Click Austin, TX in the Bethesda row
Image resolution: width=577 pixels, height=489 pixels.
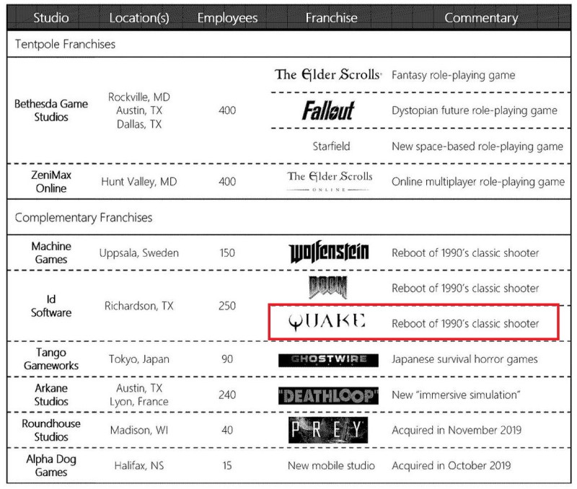point(139,110)
